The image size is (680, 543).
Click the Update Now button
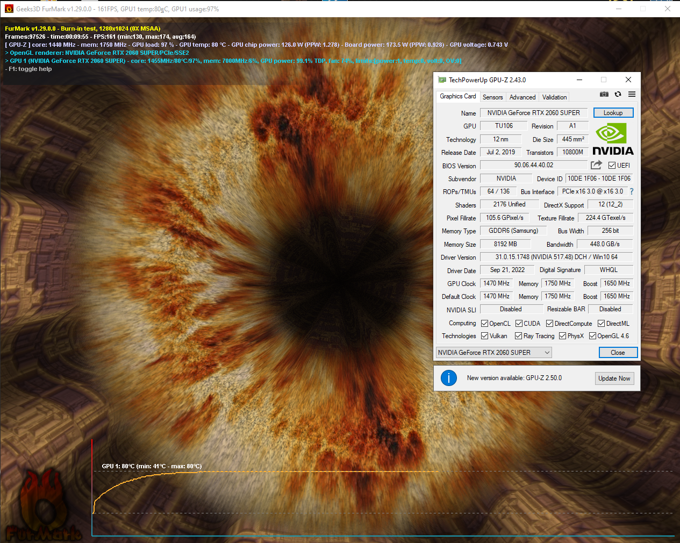[x=614, y=378]
